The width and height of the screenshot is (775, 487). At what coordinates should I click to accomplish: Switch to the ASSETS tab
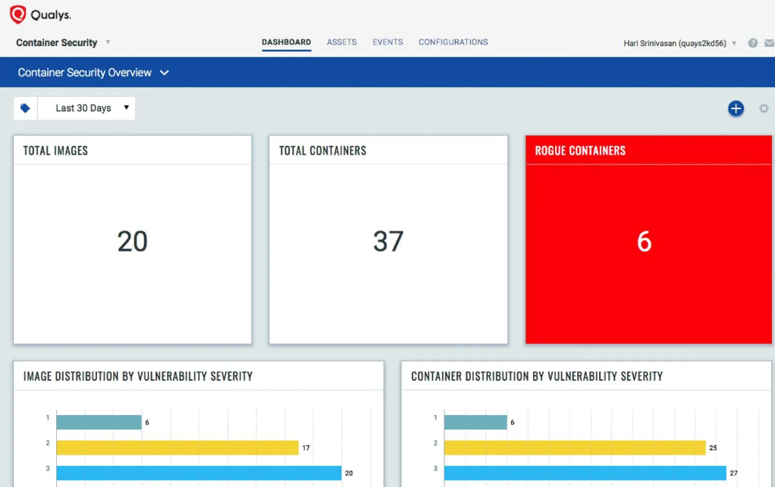tap(341, 42)
